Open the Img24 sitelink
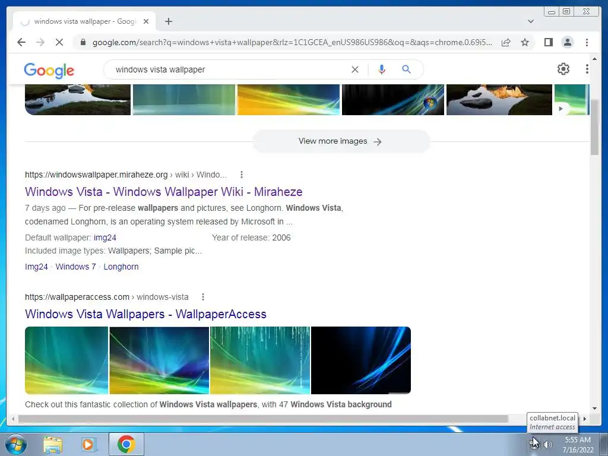This screenshot has height=456, width=608. click(36, 267)
